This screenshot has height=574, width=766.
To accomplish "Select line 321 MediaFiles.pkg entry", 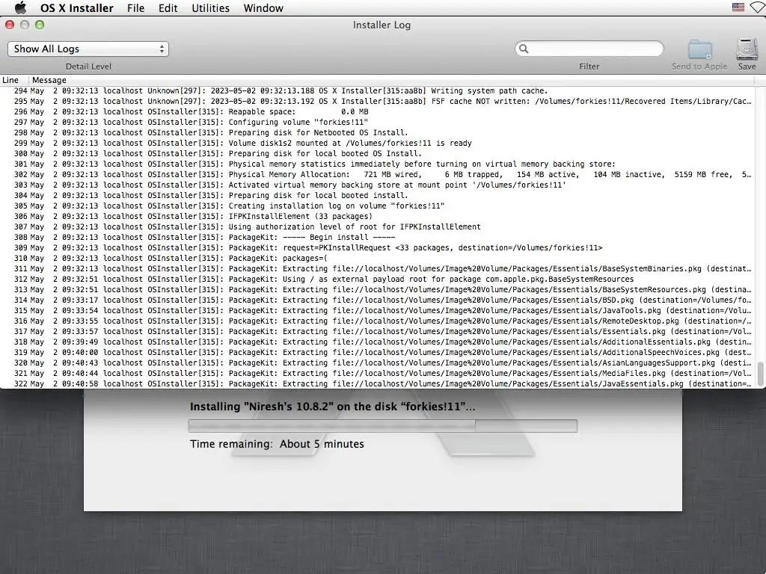I will [x=377, y=374].
